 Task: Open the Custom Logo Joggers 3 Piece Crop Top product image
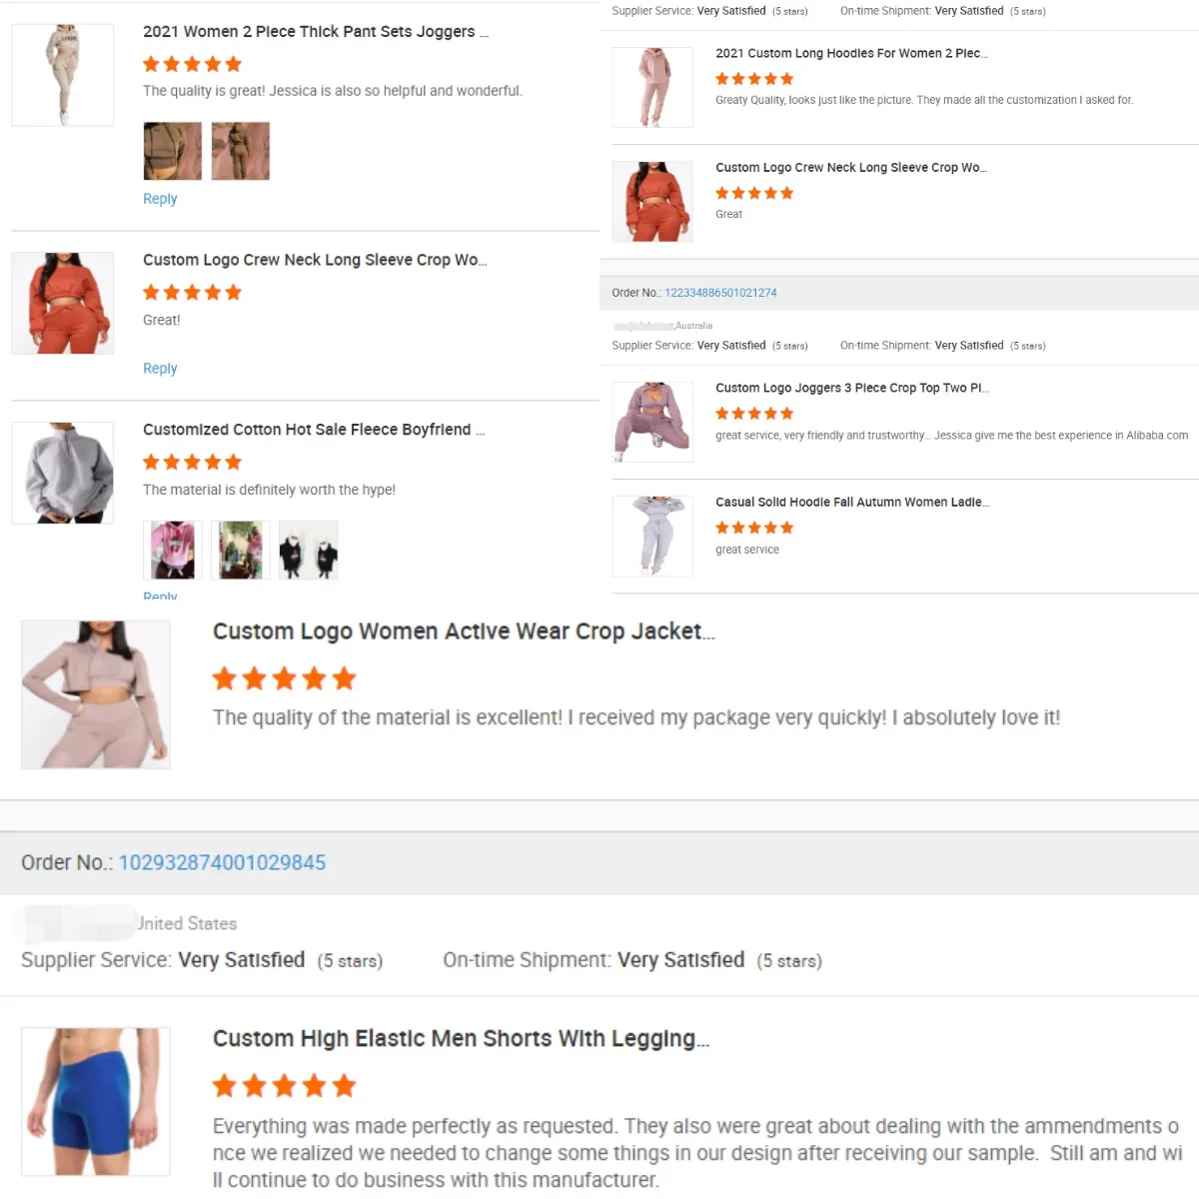652,422
